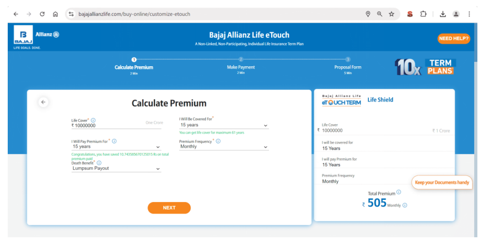Click the 10x Term Plans banner
The image size is (484, 245).
point(426,67)
